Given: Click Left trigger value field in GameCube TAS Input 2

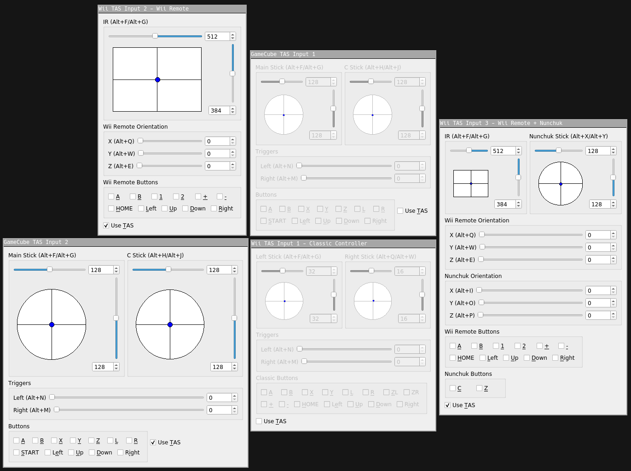Looking at the screenshot, I should point(222,397).
